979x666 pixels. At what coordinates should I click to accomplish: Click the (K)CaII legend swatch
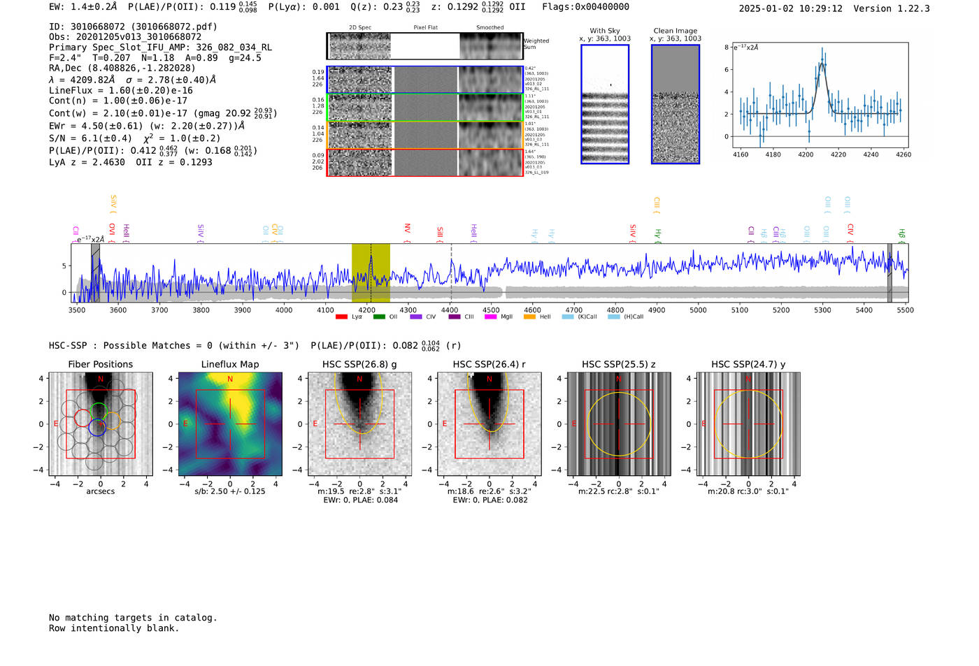(x=568, y=317)
